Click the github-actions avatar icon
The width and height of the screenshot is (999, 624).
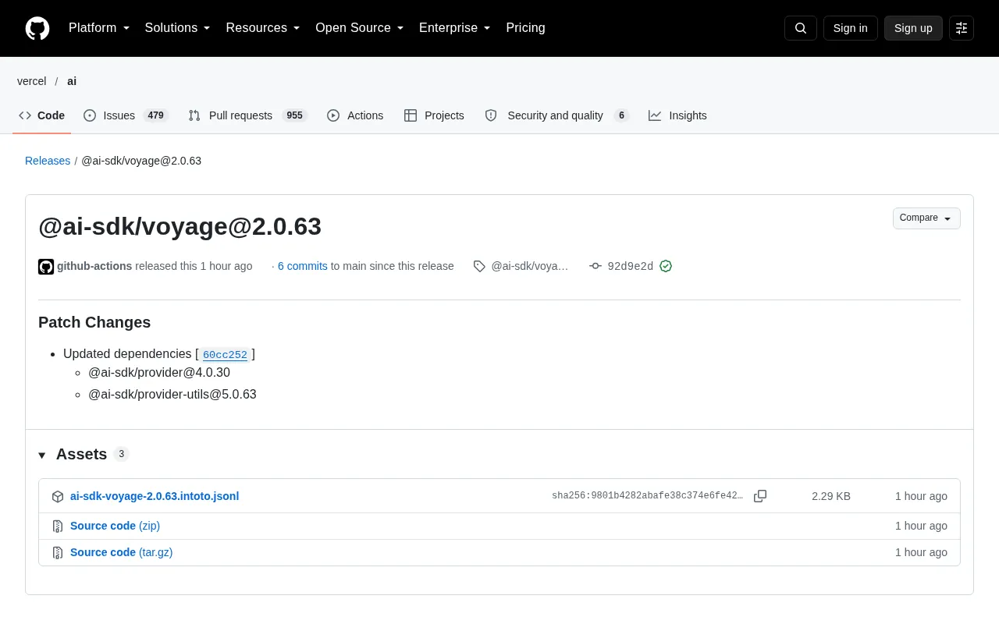pyautogui.click(x=46, y=267)
